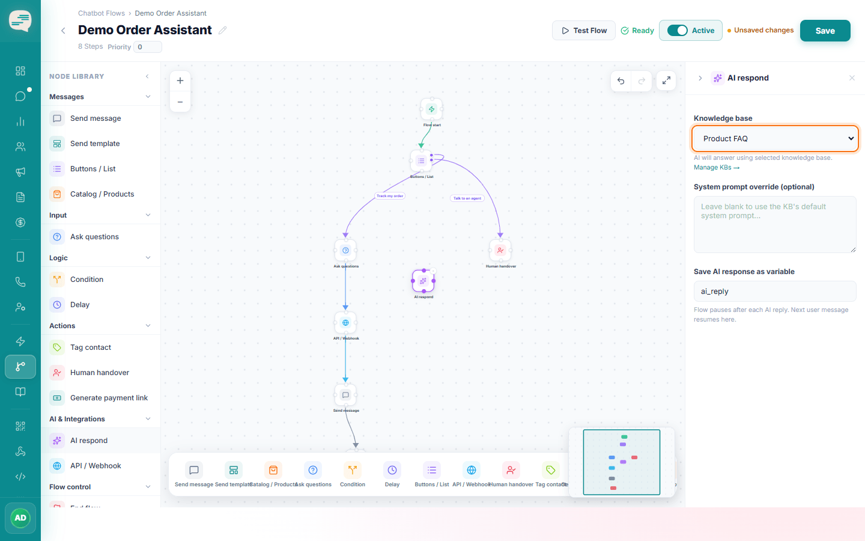
Task: Pick Generate payment link in library
Action: (100, 398)
